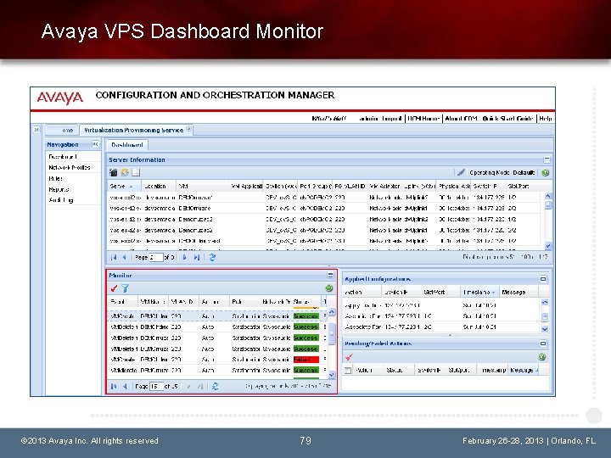Go to next page of Server Information table
This screenshot has width=611, height=458.
[185, 257]
